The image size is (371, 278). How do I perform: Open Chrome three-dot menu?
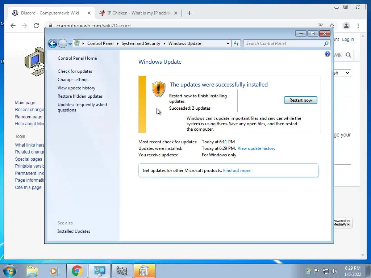[358, 26]
